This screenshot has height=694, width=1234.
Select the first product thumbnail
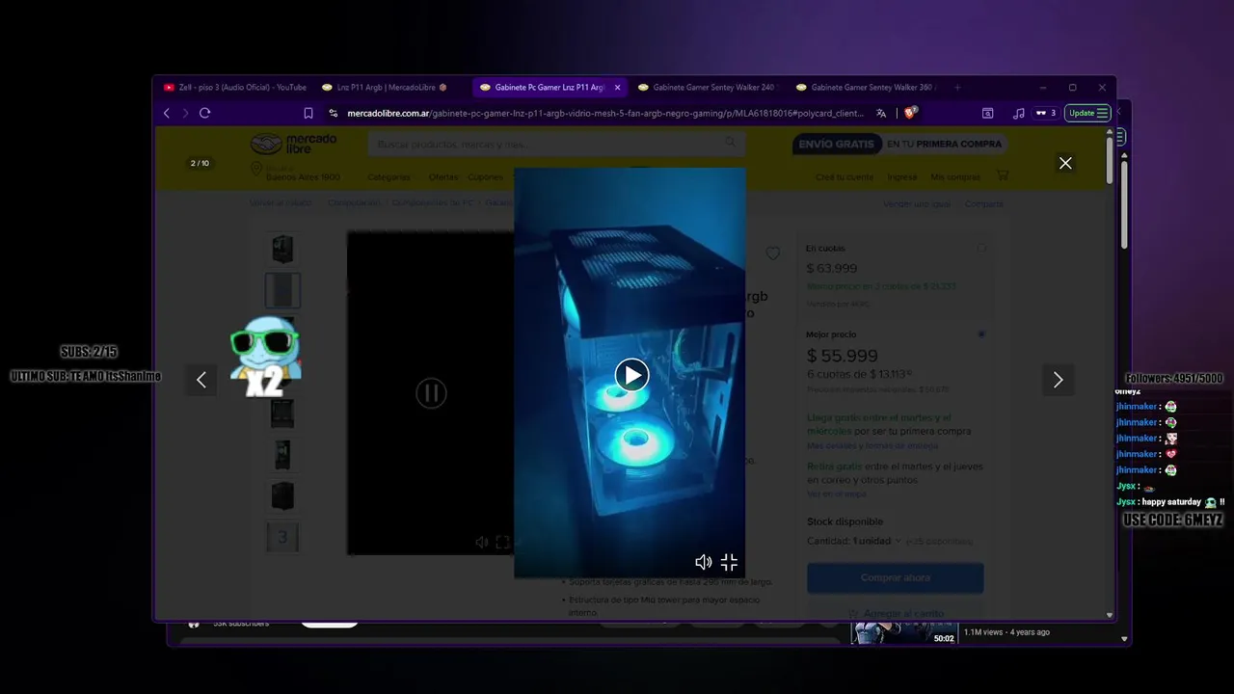[282, 250]
